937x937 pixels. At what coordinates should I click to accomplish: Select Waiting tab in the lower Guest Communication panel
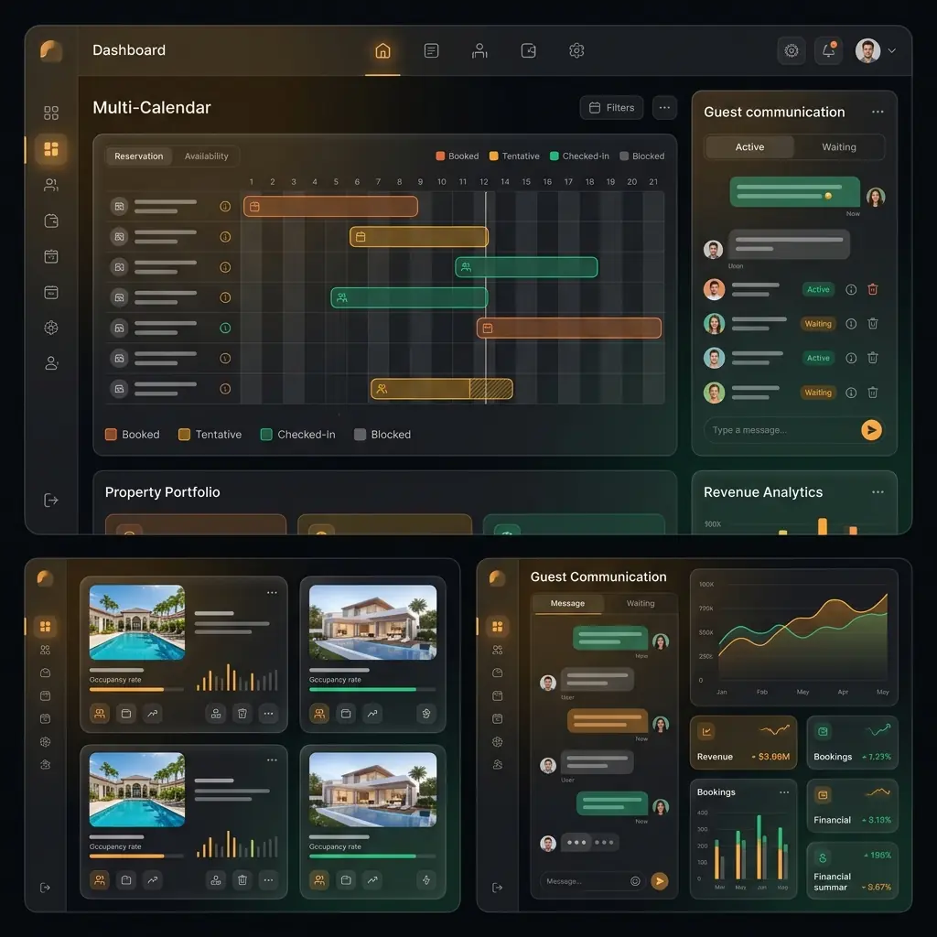click(x=641, y=604)
